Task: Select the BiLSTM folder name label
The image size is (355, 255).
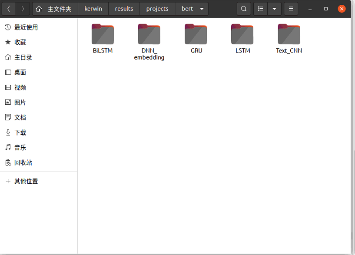Action: click(x=103, y=50)
